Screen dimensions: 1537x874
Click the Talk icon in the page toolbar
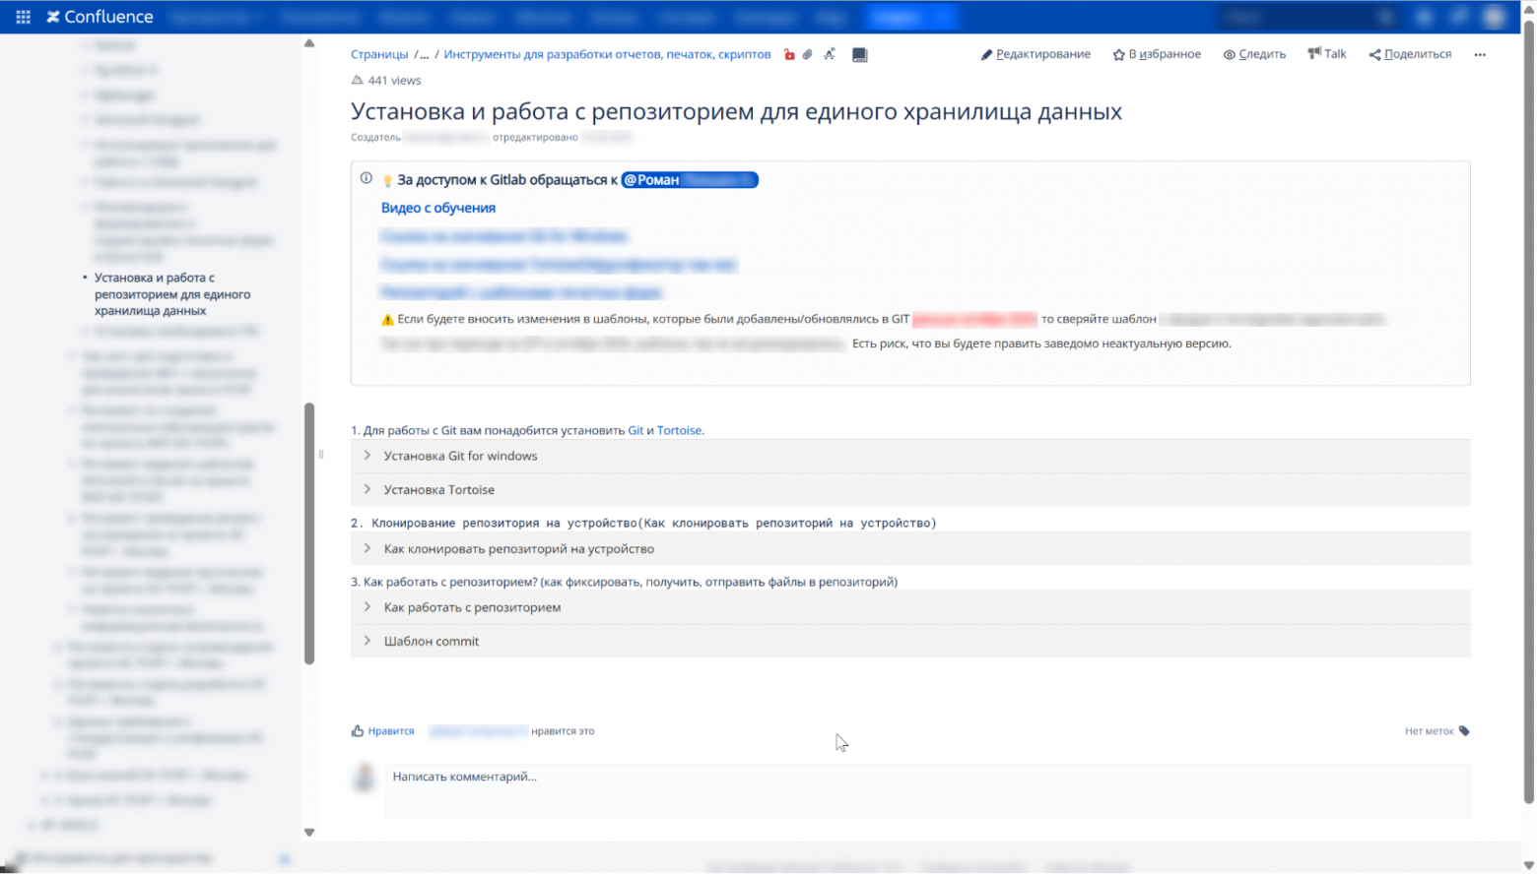[x=1326, y=53]
